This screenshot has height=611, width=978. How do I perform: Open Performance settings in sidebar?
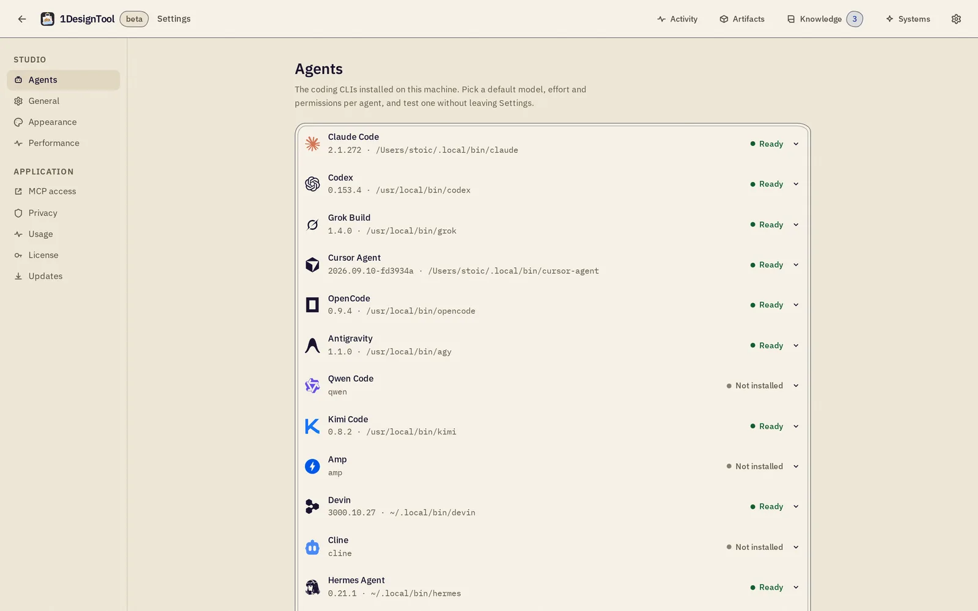coord(64,143)
